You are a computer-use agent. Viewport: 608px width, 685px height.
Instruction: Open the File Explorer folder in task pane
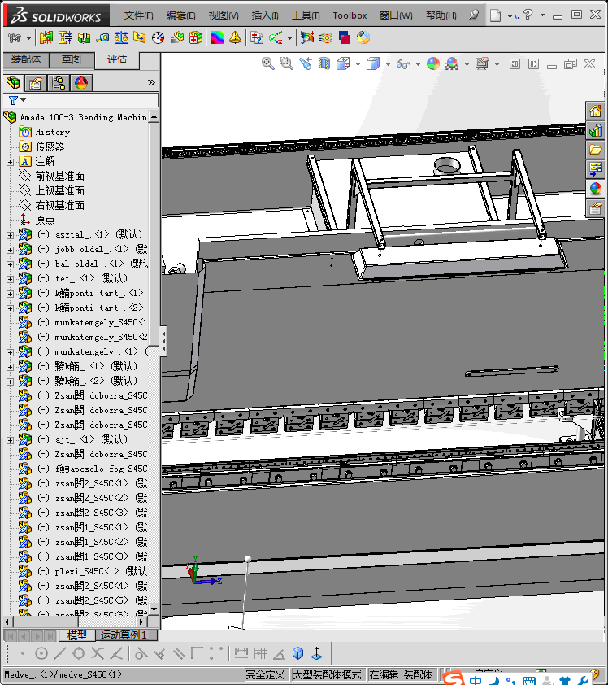pos(596,150)
